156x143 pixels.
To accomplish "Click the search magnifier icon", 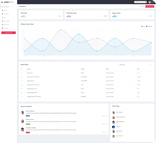I will point(145,2).
